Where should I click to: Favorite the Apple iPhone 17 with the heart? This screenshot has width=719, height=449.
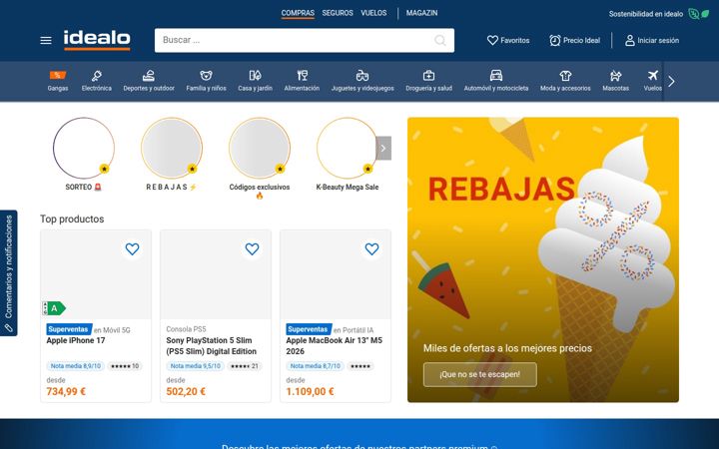132,248
